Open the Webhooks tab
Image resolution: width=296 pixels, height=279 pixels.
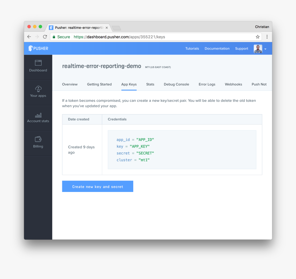click(x=233, y=84)
